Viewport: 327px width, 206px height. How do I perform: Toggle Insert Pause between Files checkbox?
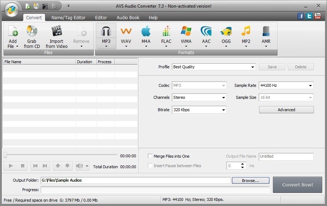pyautogui.click(x=150, y=166)
